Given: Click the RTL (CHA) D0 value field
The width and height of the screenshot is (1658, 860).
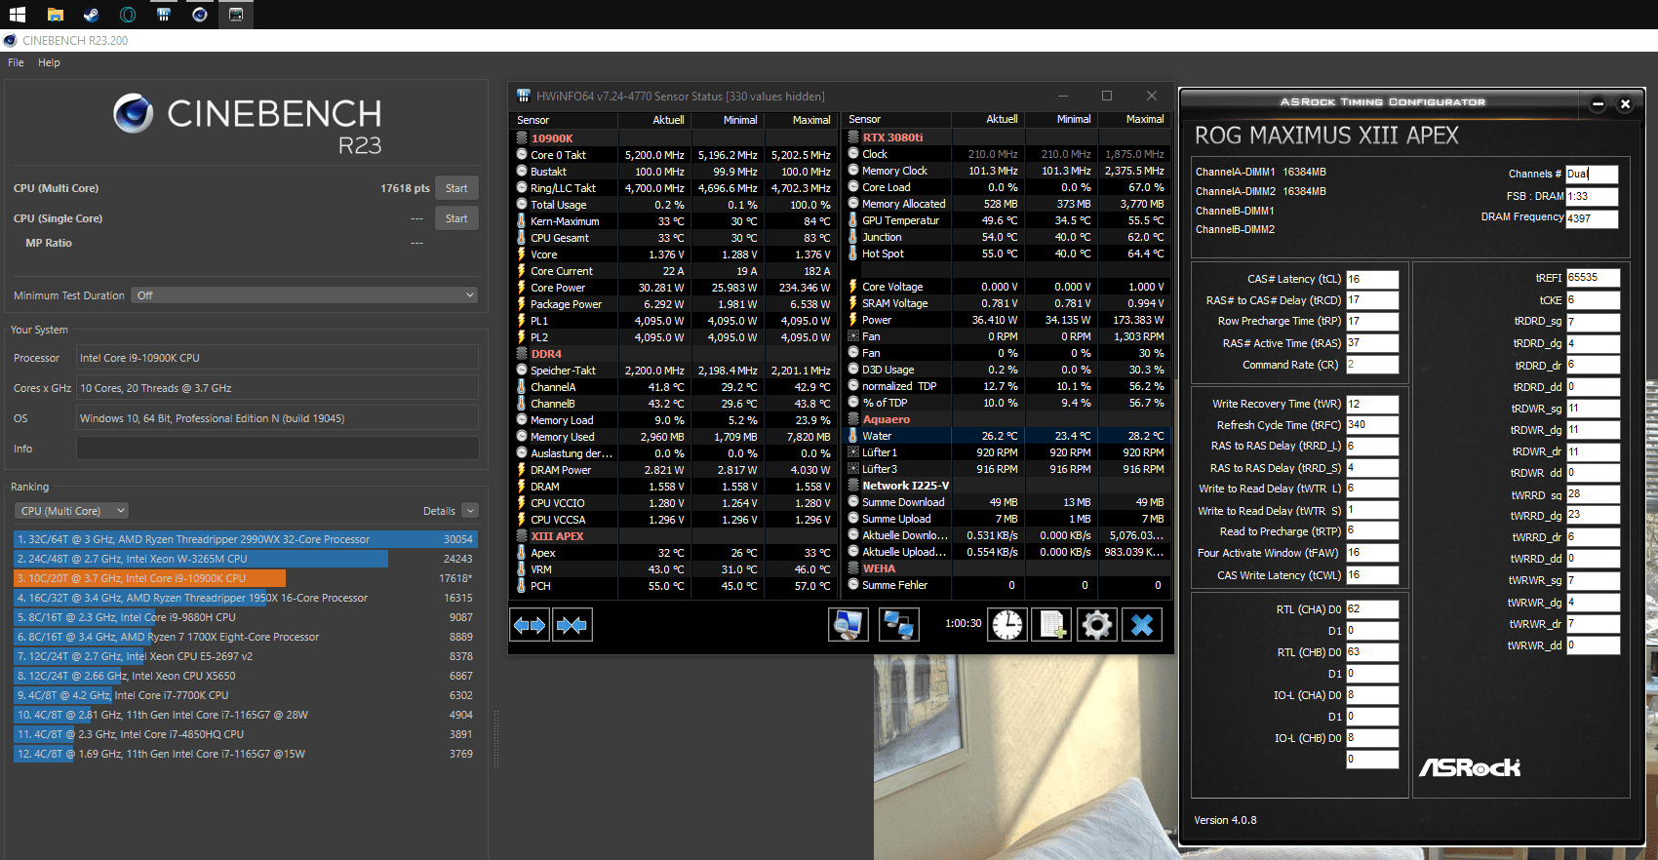Looking at the screenshot, I should point(1372,609).
